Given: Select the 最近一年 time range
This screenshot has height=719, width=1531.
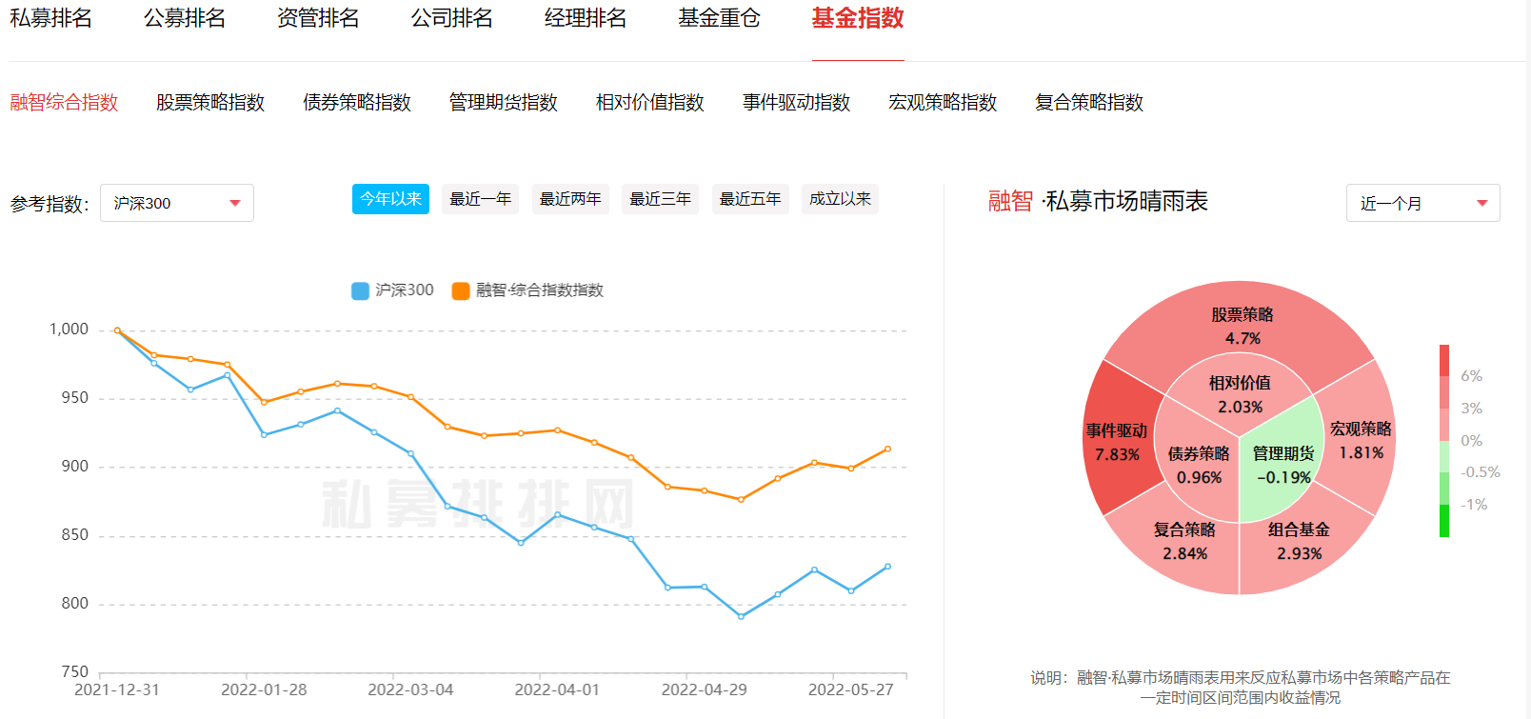Looking at the screenshot, I should 481,199.
